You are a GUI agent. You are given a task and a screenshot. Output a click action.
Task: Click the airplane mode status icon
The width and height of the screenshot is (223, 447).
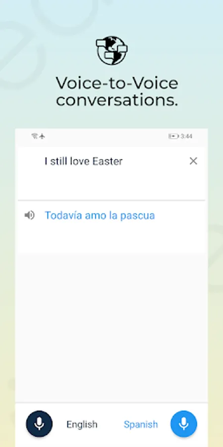coord(42,136)
